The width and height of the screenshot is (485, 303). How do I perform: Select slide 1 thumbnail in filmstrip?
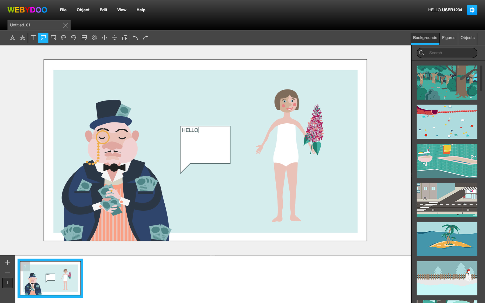click(50, 278)
